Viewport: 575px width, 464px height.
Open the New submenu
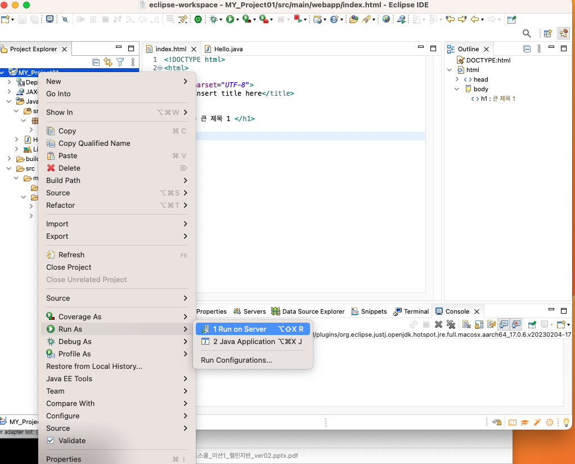pyautogui.click(x=116, y=82)
